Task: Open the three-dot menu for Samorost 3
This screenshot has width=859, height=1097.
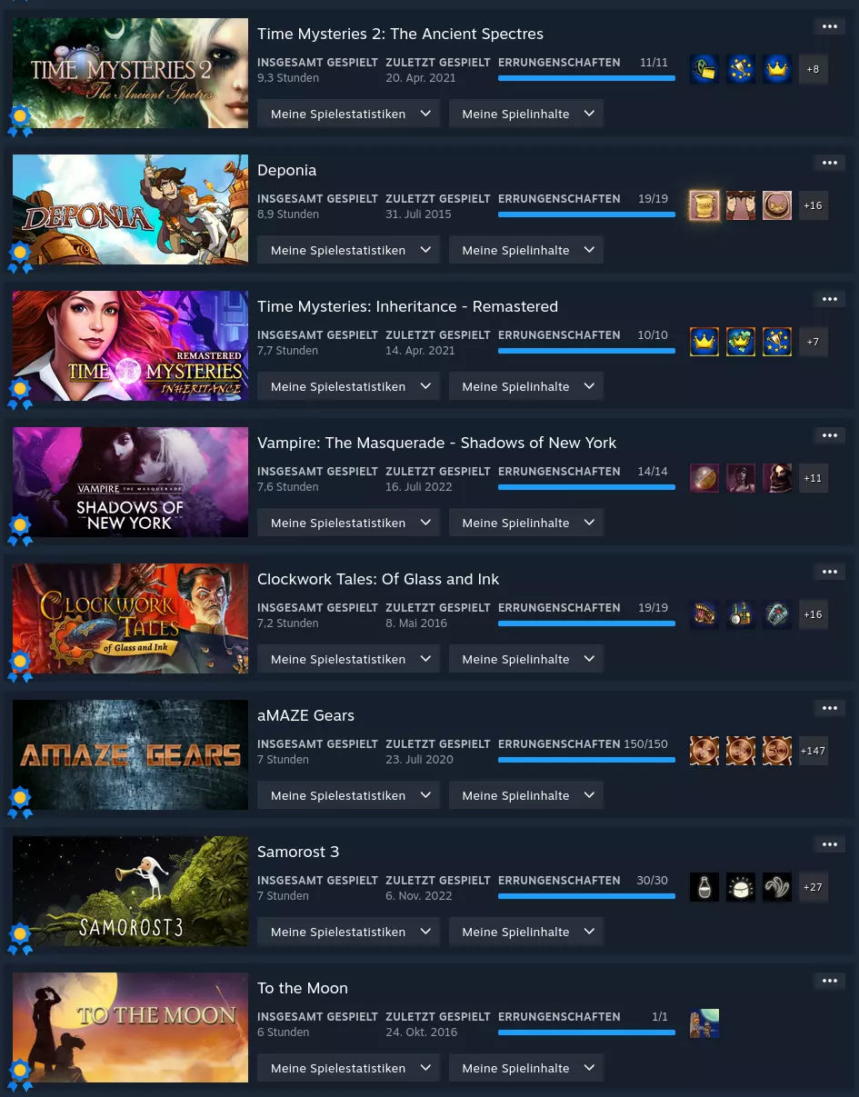Action: pyautogui.click(x=829, y=844)
